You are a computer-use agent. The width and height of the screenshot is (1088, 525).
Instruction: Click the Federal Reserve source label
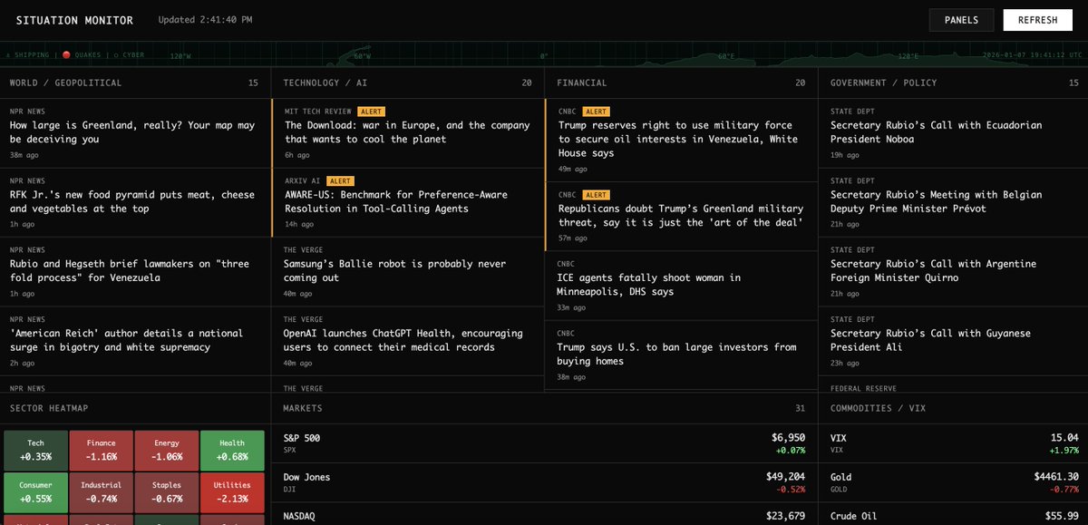864,388
